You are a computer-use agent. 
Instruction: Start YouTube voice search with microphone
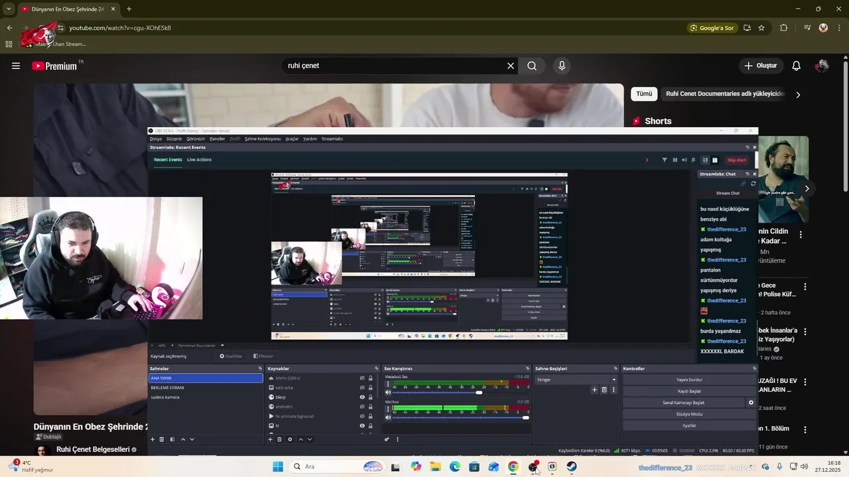pyautogui.click(x=562, y=66)
